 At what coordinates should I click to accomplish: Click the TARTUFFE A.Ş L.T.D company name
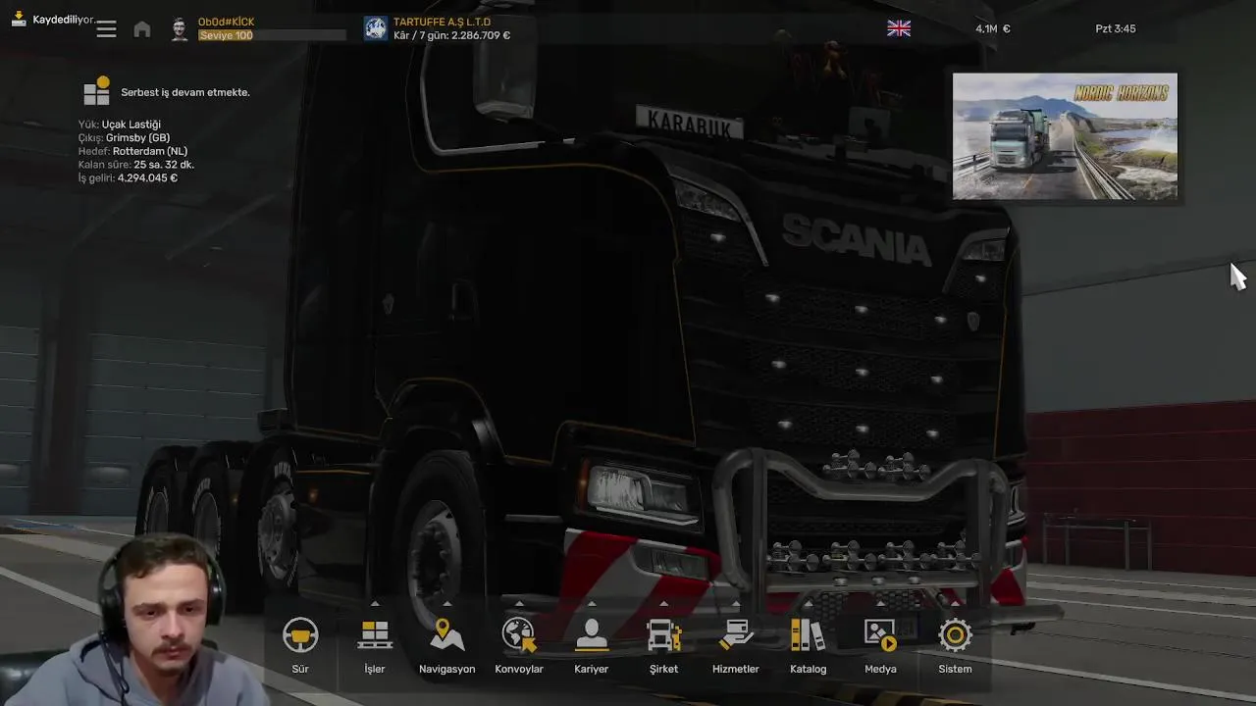(442, 22)
